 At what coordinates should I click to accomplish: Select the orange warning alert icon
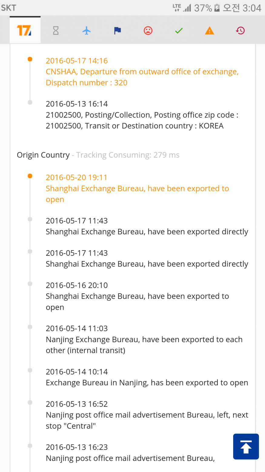click(x=210, y=31)
